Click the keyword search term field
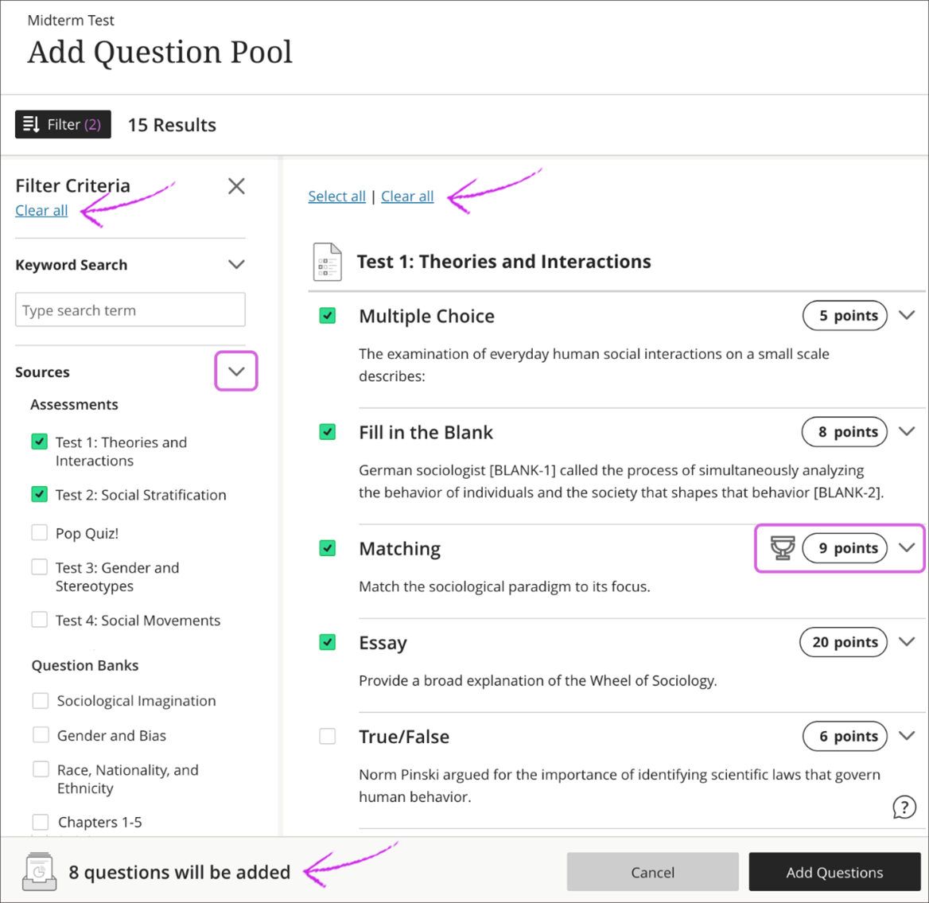Viewport: 929px width, 903px height. 130,310
